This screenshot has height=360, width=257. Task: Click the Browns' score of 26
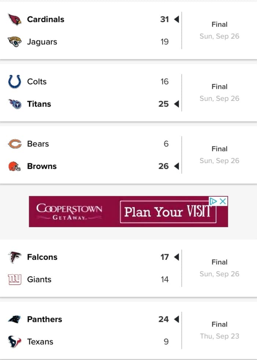pos(164,166)
